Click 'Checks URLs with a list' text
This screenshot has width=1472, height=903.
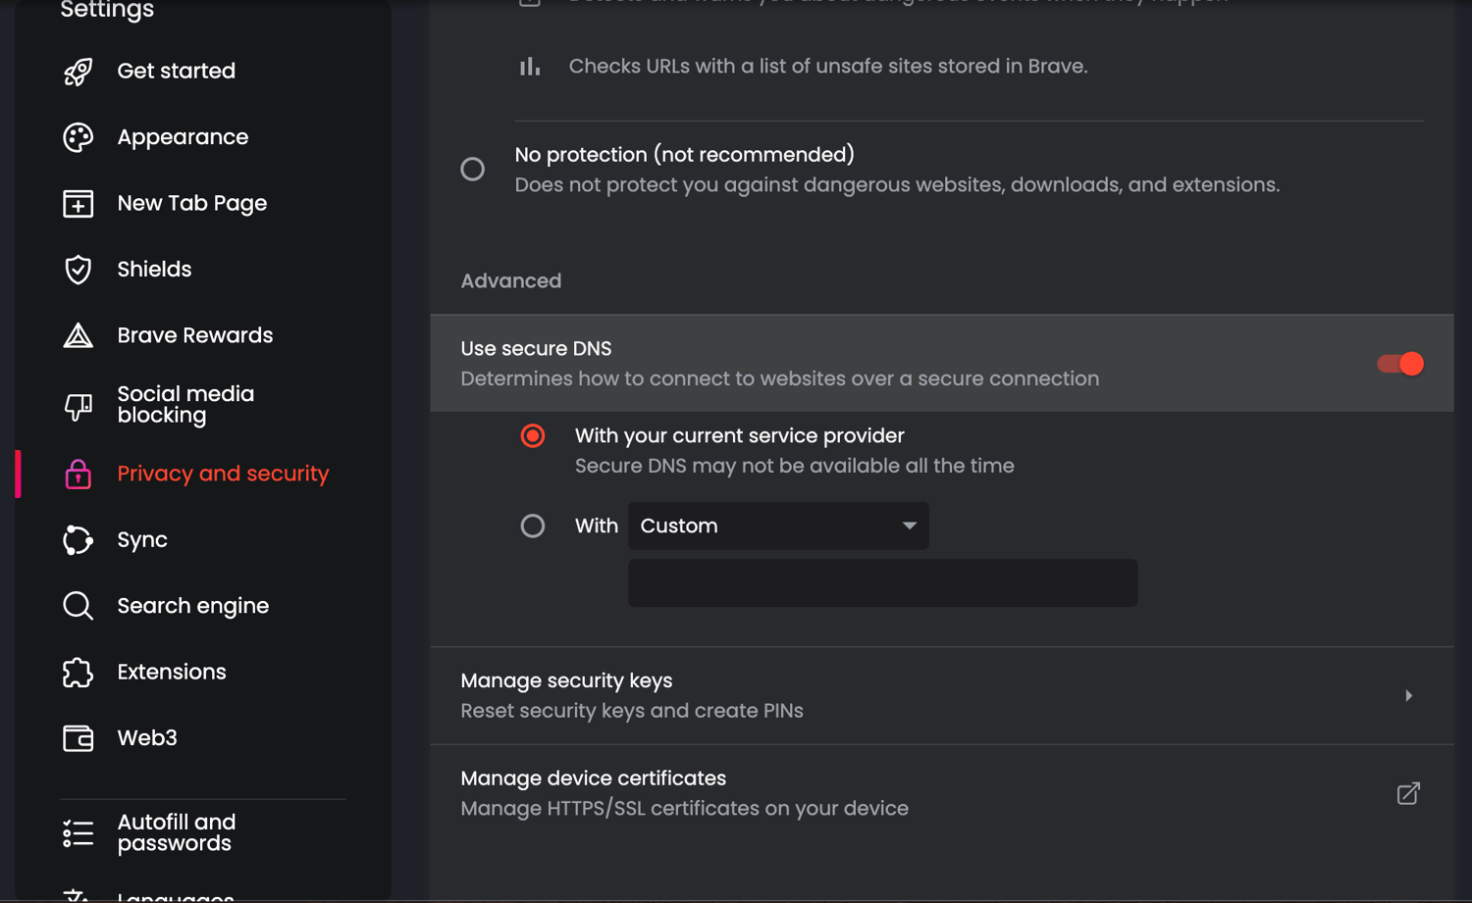828,67
